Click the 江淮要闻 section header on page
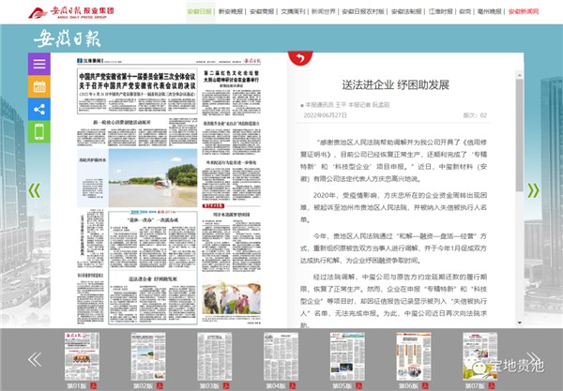 click(90, 61)
